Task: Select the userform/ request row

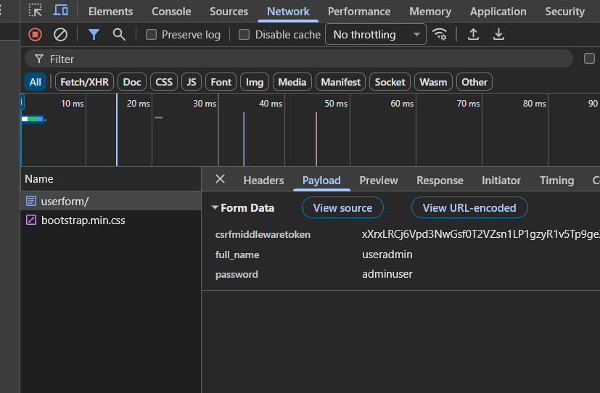Action: 110,201
